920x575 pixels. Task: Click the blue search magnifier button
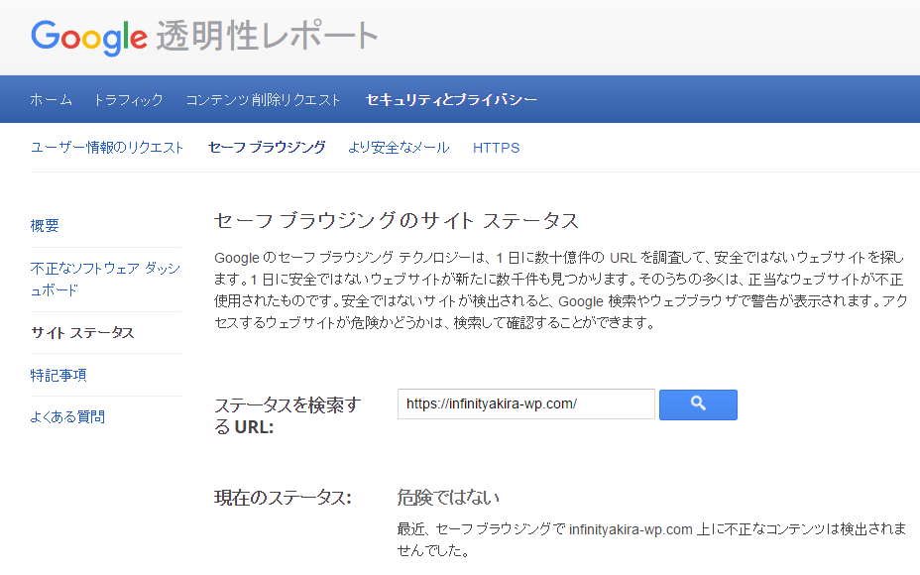tap(698, 404)
